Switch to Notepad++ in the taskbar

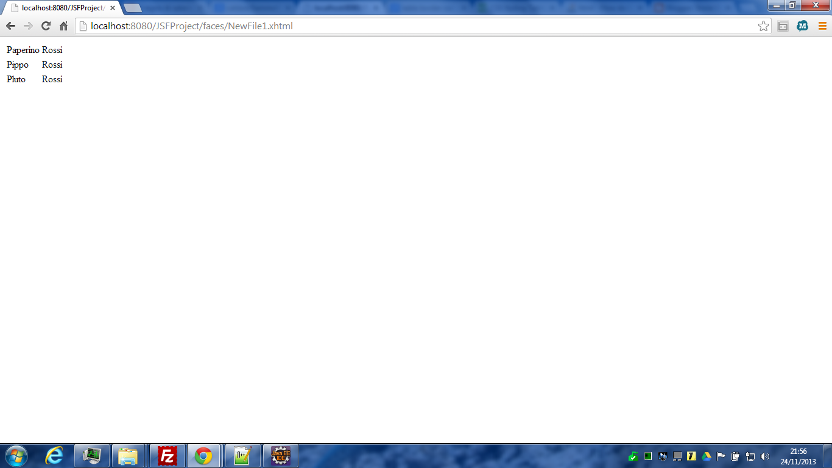242,456
